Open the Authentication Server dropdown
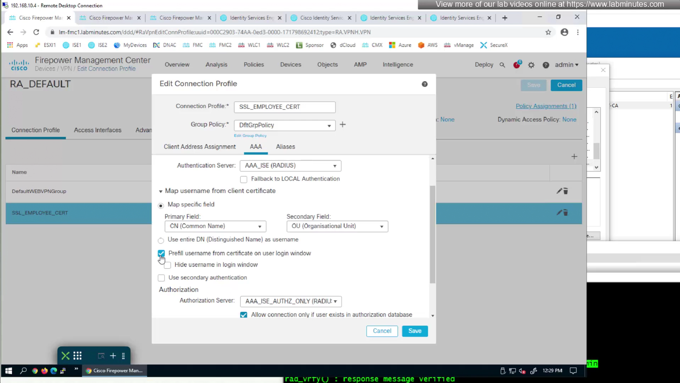 pos(290,166)
